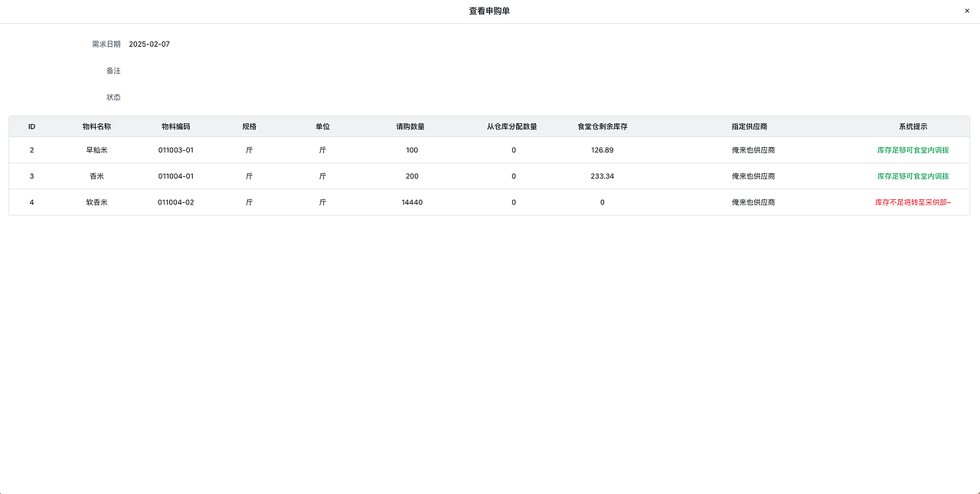The width and height of the screenshot is (980, 494).
Task: Click the red 库存不足将转至采供部 warning
Action: click(x=913, y=202)
